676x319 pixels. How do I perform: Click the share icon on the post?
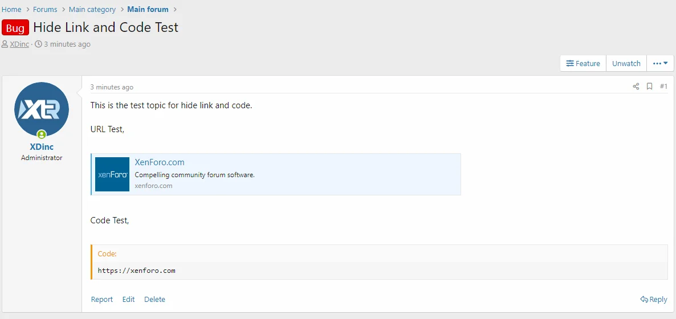click(636, 87)
